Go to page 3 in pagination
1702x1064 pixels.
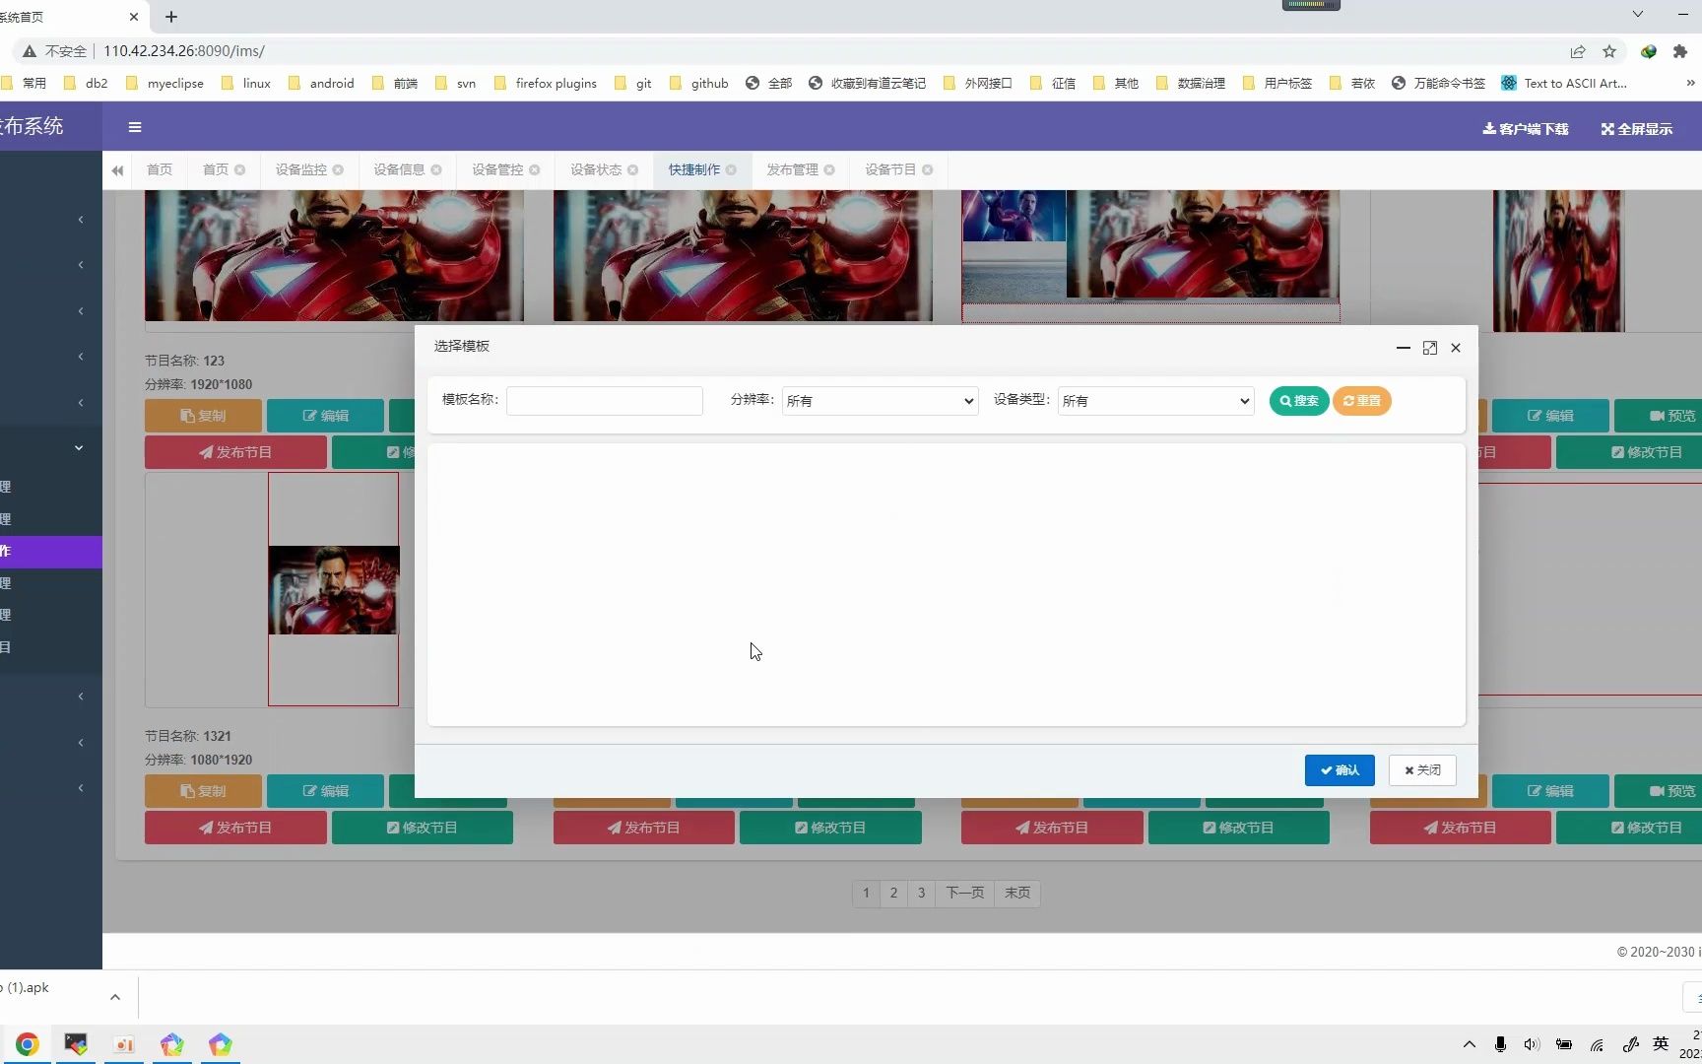point(921,893)
